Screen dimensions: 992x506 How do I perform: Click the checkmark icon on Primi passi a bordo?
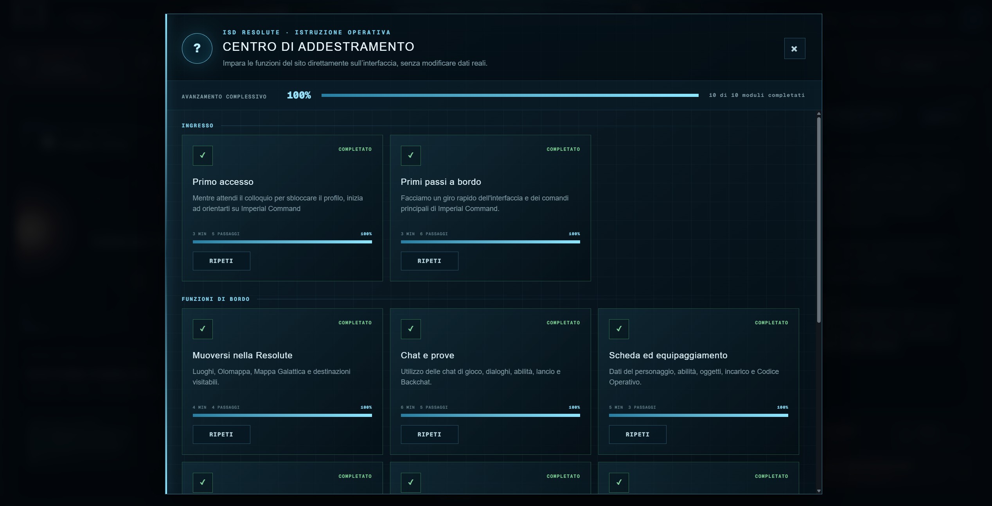tap(411, 156)
